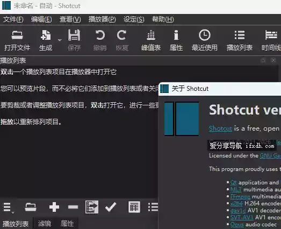Screen dimensions: 281x229
Task: Open the playlist hamburger menu at panel bottom
Action: [8, 207]
